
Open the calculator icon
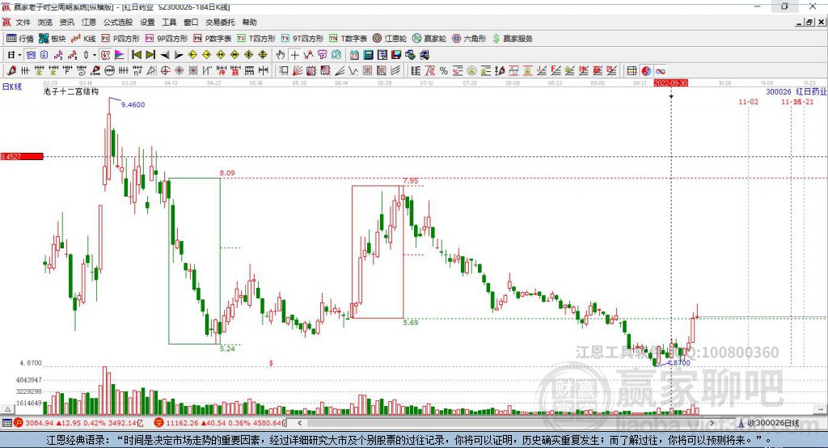coord(368,55)
